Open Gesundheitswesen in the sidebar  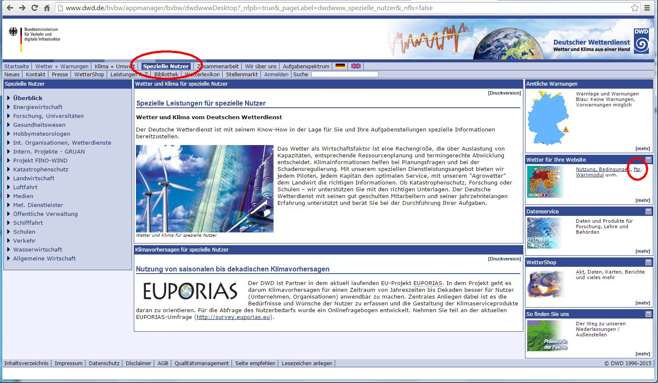(39, 125)
